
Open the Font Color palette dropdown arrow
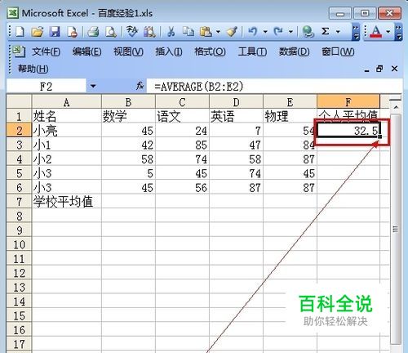(x=388, y=32)
